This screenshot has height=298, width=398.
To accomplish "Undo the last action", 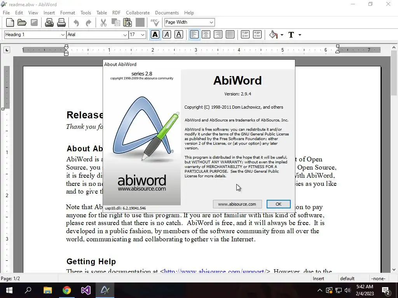I will pos(76,23).
